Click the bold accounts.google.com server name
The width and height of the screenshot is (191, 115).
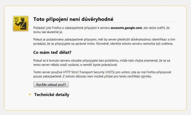[126, 28]
